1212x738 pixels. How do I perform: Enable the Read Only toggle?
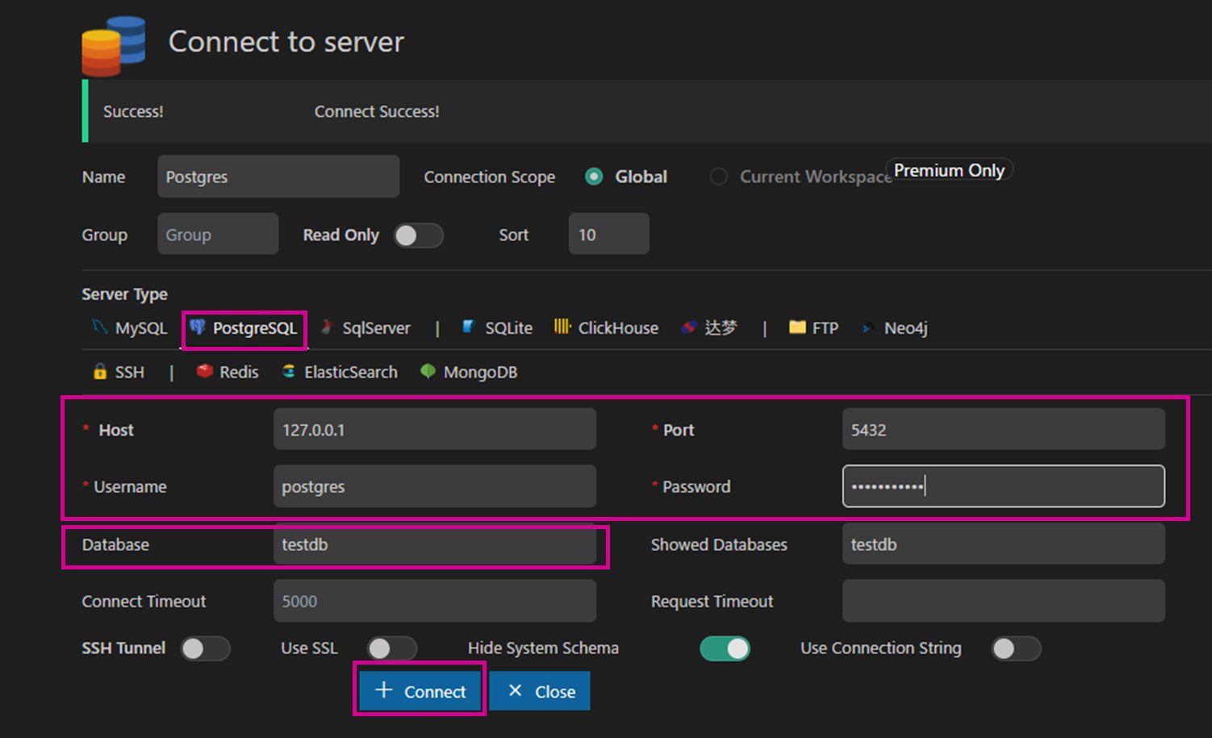419,235
